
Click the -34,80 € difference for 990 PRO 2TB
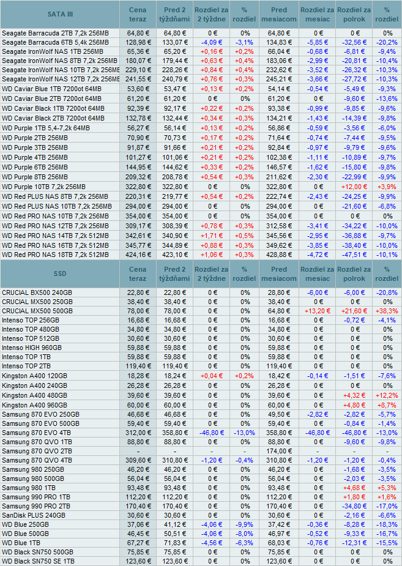354,506
